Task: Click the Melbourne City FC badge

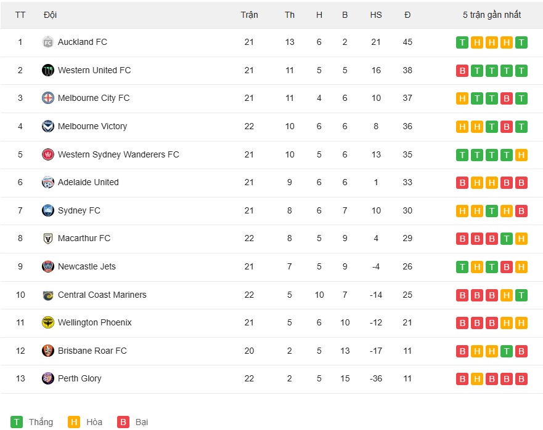Action: pos(48,98)
